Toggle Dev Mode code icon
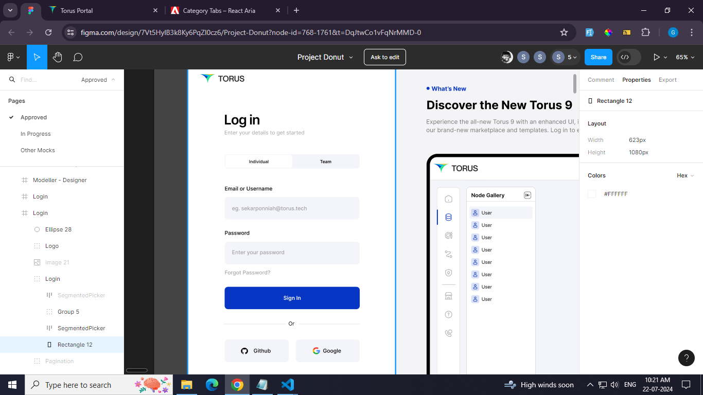The height and width of the screenshot is (395, 703). [625, 57]
